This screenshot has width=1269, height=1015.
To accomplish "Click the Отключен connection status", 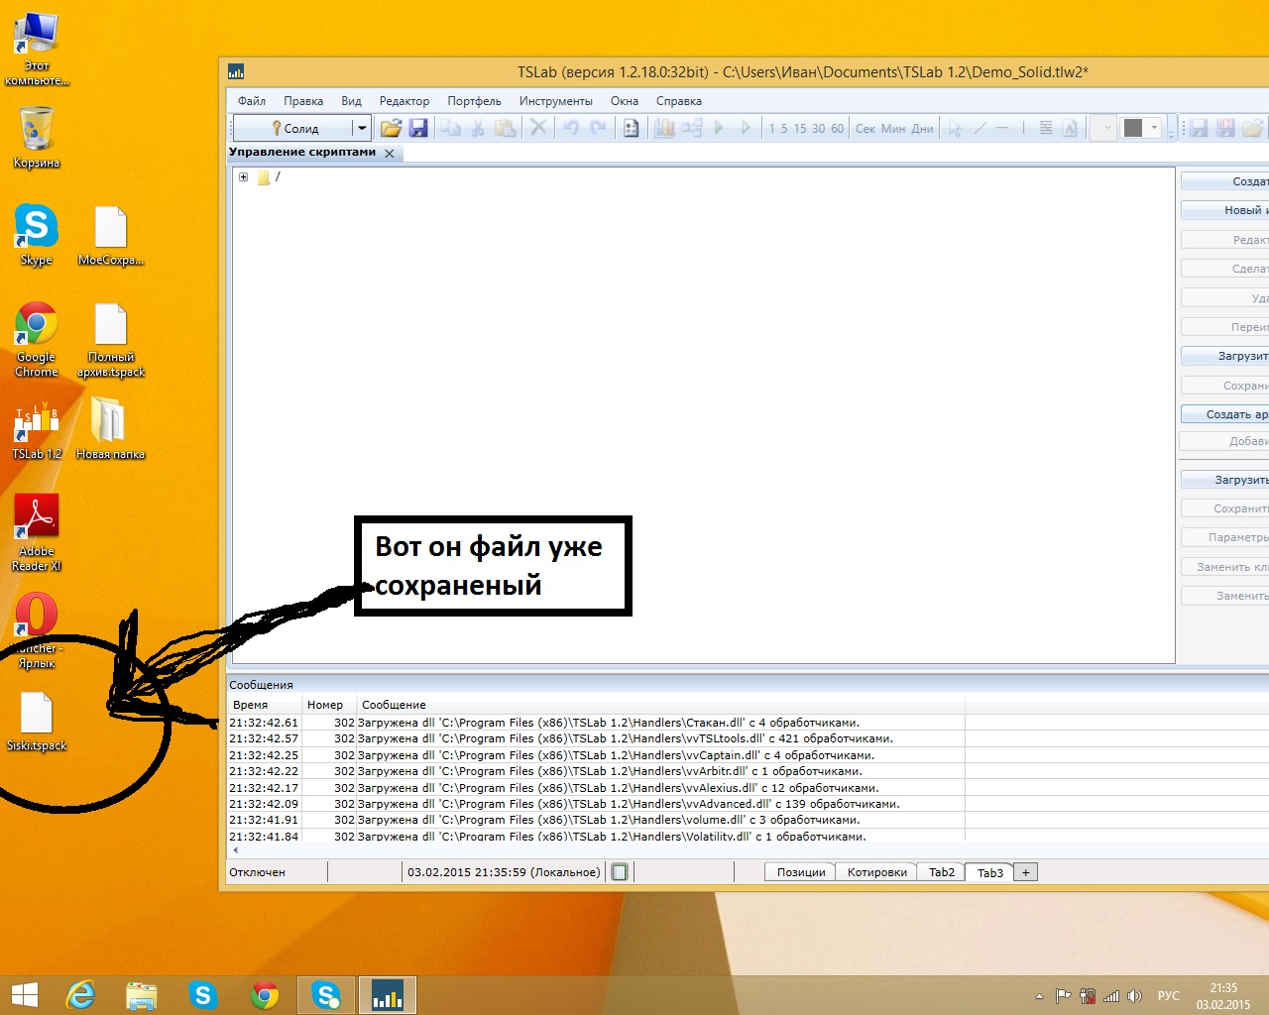I will click(x=257, y=872).
